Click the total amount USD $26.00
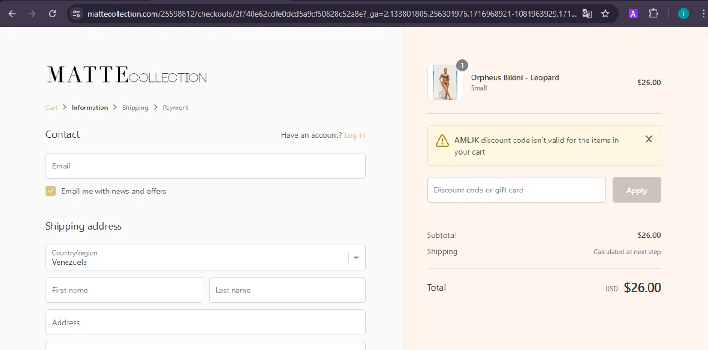The height and width of the screenshot is (350, 708). pos(633,288)
